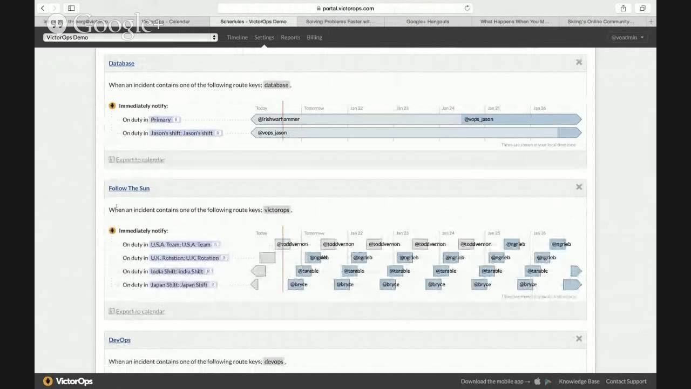Select the Schedules - VictorOps Demo tab
691x389 pixels.
[253, 22]
